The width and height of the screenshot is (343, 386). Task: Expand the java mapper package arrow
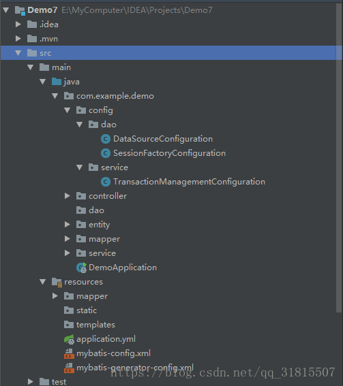[x=68, y=238]
